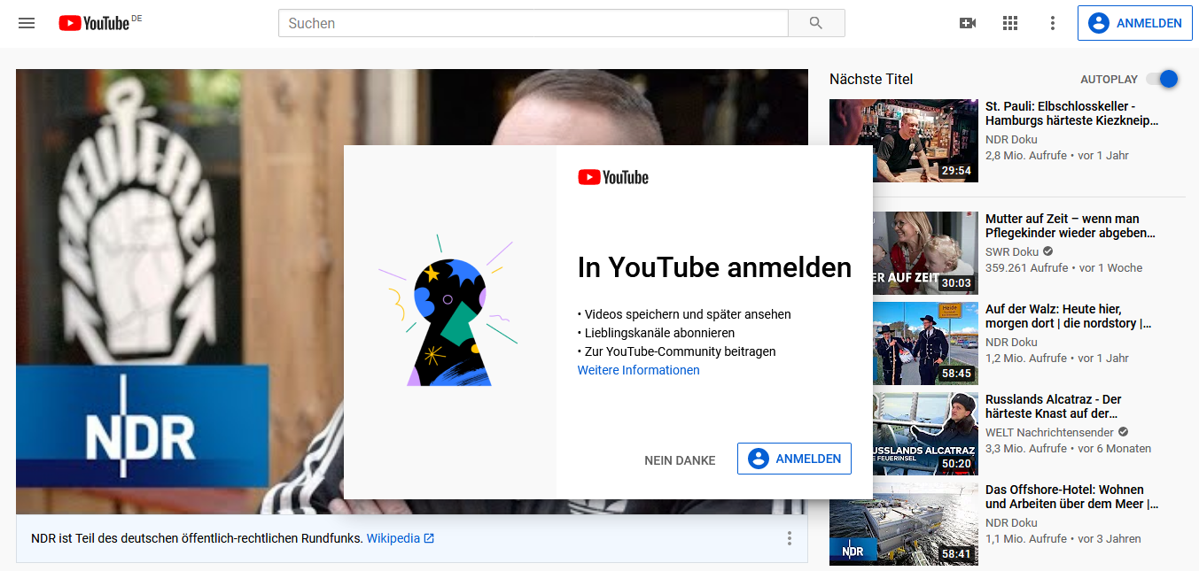Toggle the Autoplay switch

tap(1163, 79)
